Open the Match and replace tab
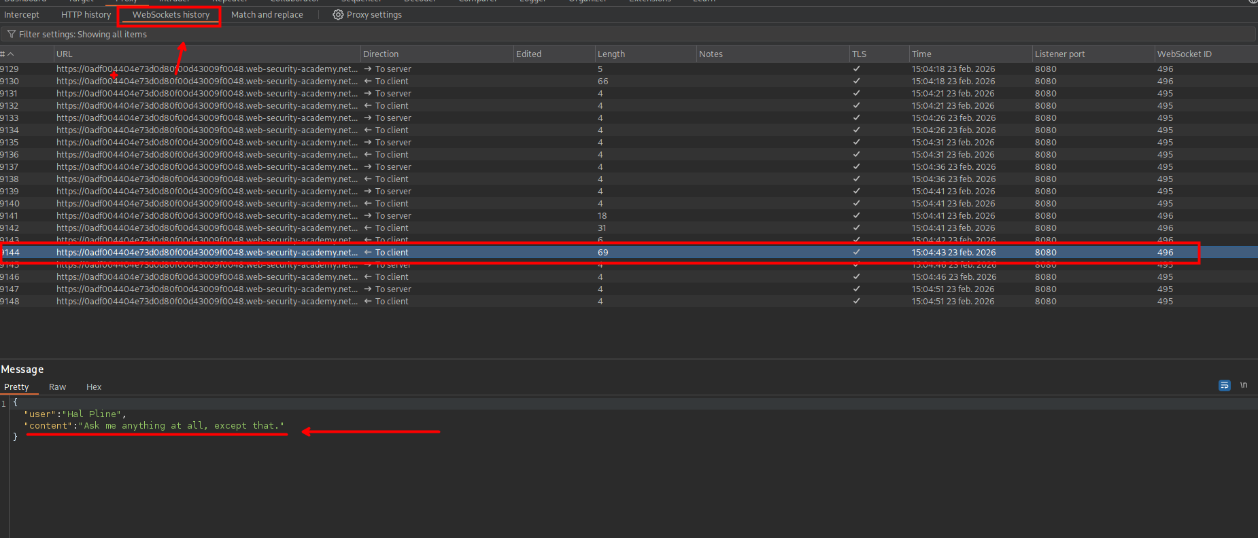The image size is (1258, 538). (267, 15)
